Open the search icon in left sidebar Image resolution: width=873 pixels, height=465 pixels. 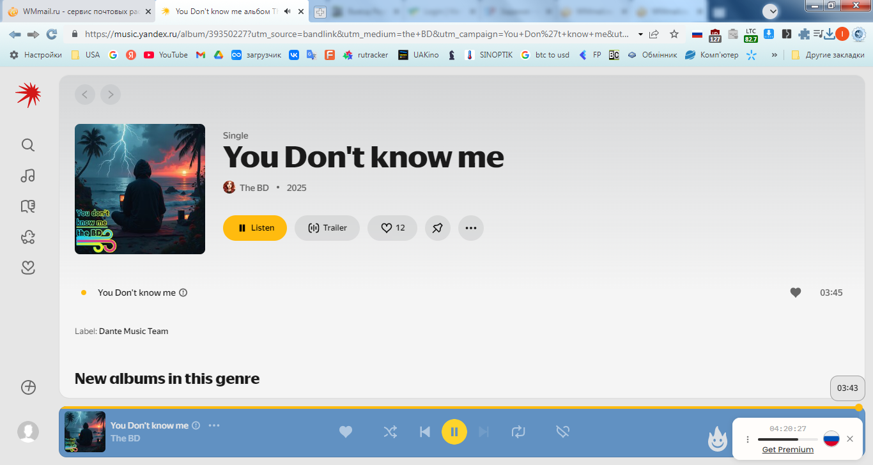pos(28,145)
